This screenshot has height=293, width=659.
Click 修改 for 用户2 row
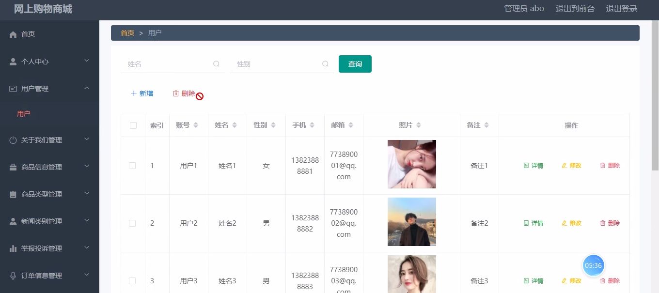click(571, 223)
